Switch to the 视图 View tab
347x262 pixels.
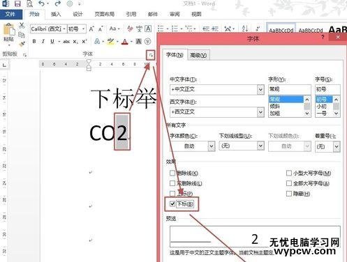196,15
